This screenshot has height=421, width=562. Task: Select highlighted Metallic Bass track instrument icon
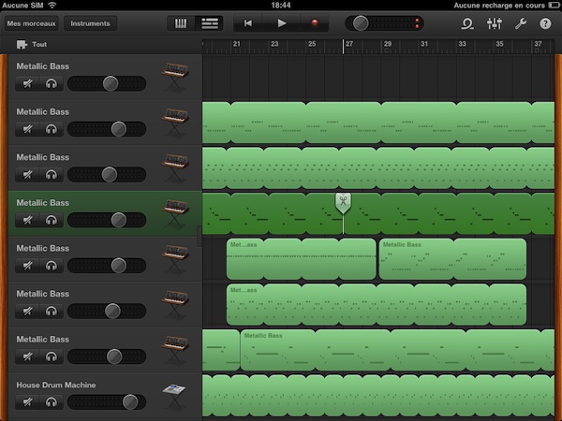pyautogui.click(x=175, y=212)
